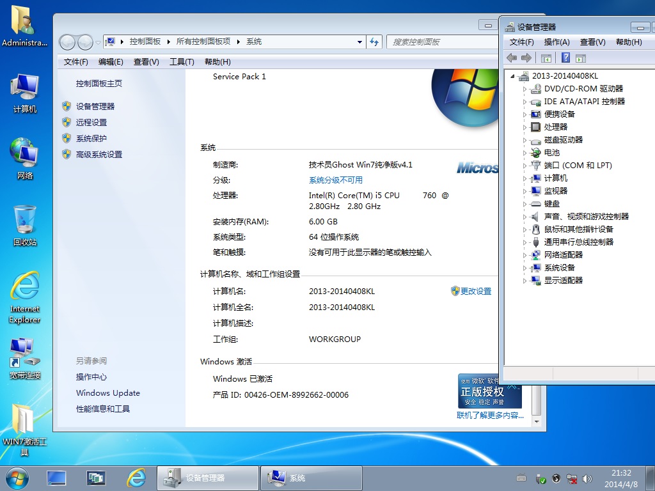Click 高级系统设置 sidebar link
The height and width of the screenshot is (491, 655).
click(x=99, y=155)
